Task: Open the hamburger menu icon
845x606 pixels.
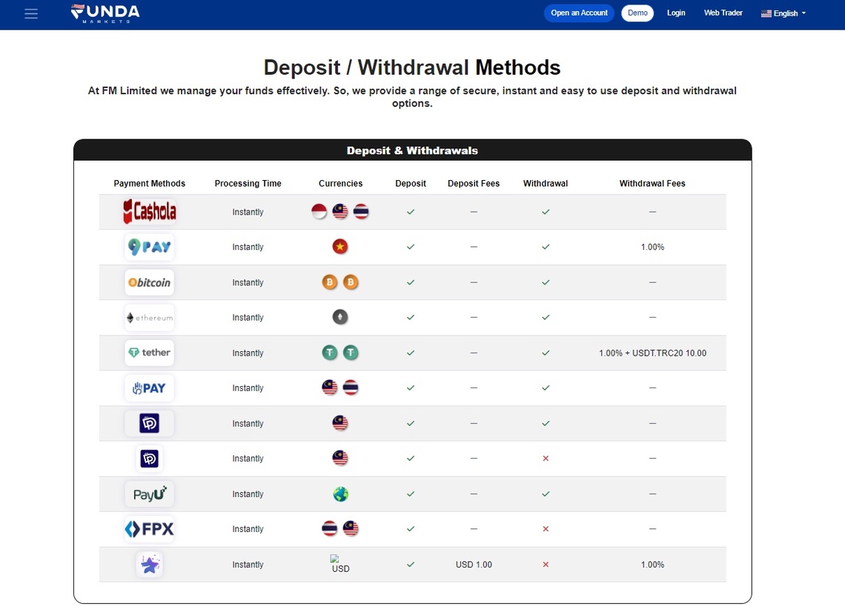Action: (x=31, y=13)
